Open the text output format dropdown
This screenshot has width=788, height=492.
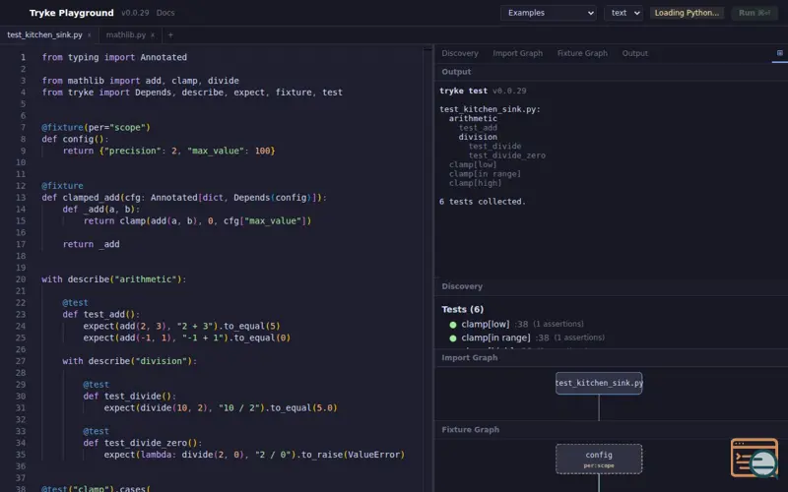(624, 13)
